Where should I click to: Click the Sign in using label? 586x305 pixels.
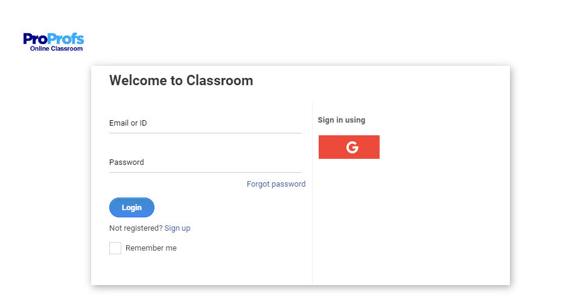click(341, 120)
